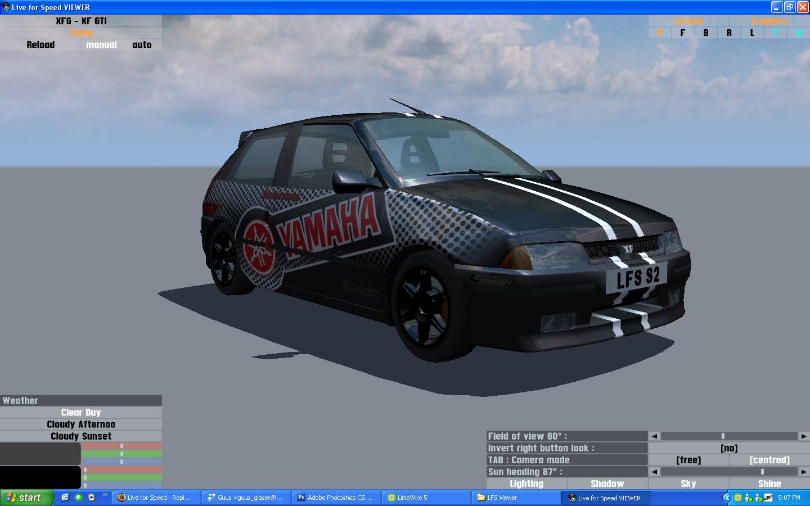This screenshot has height=506, width=810.
Task: Open the Lighting tab
Action: pos(526,484)
